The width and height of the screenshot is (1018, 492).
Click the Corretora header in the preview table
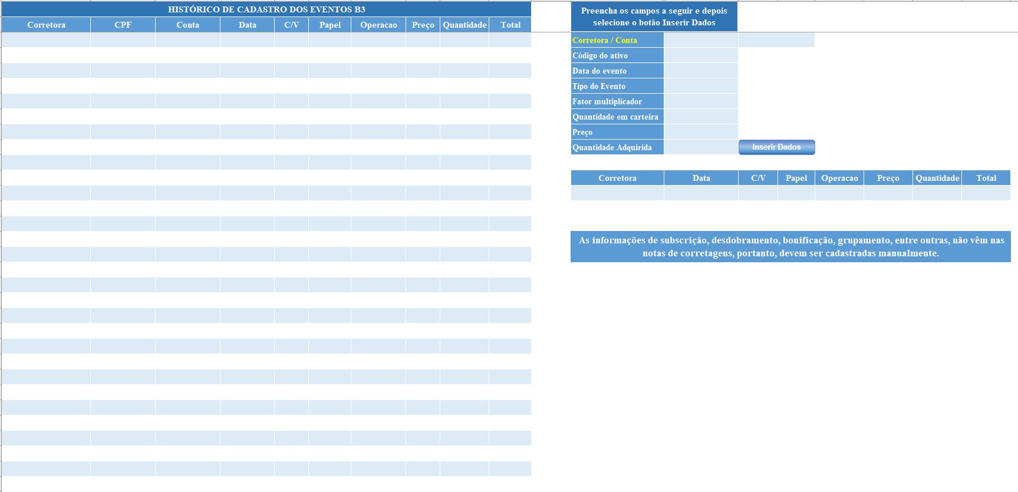coord(617,178)
